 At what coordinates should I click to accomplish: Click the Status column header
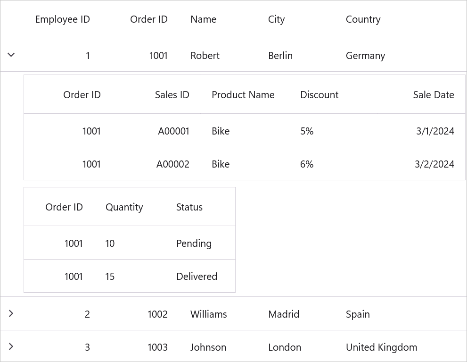point(189,207)
